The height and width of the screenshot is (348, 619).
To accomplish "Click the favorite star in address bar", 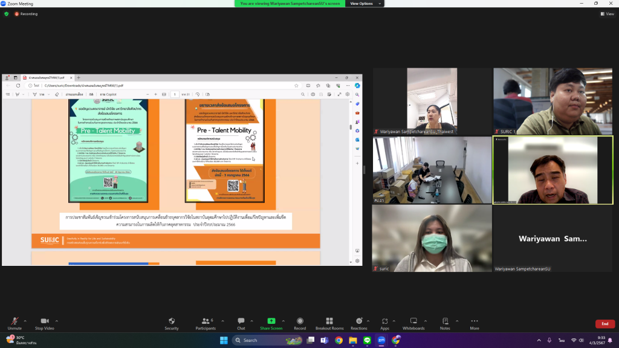I will pyautogui.click(x=296, y=86).
